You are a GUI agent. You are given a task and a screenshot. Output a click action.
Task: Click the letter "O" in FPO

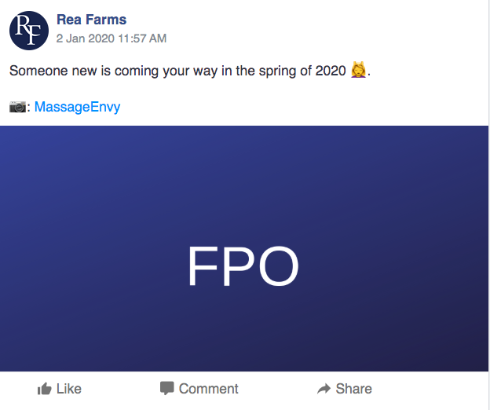276,267
